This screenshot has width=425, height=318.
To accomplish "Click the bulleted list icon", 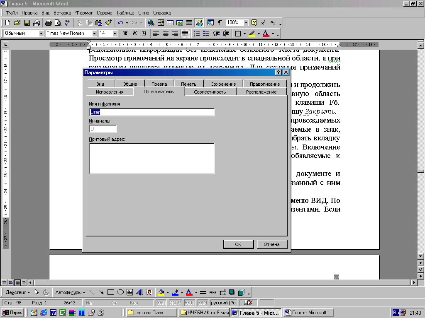I will pyautogui.click(x=206, y=33).
